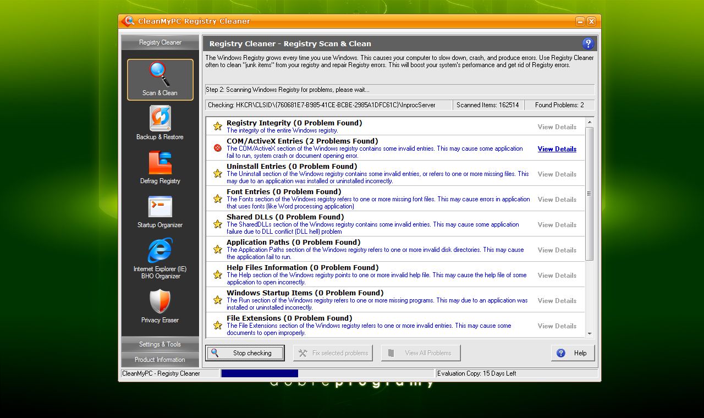
Task: Click the Step 2 scanning status message
Action: click(400, 90)
